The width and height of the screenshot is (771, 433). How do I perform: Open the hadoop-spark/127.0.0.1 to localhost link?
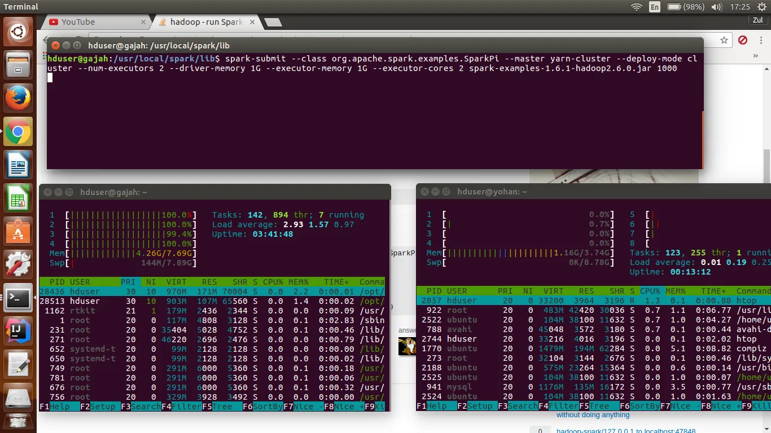click(x=626, y=431)
